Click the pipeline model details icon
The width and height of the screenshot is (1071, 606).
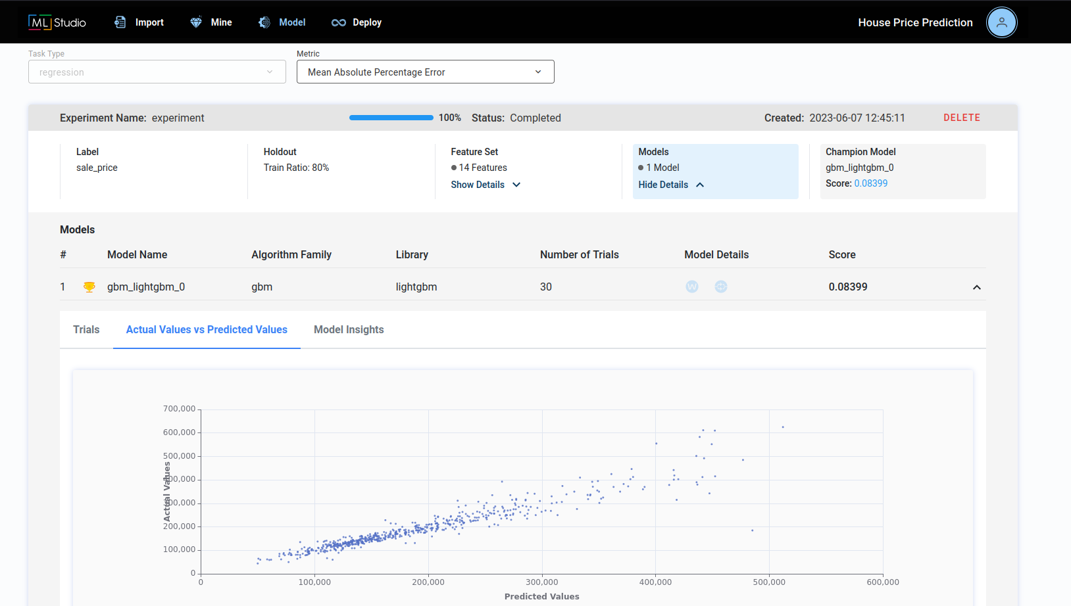coord(721,287)
